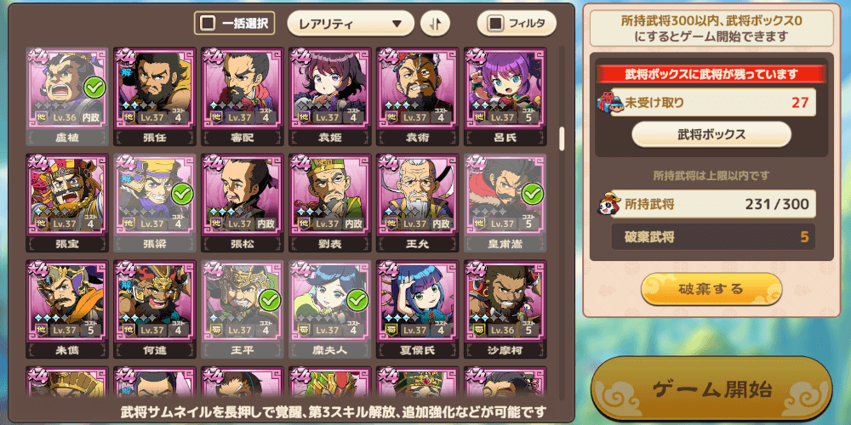Open the 武将ボックス button
Screen dimensions: 851x425
click(711, 134)
